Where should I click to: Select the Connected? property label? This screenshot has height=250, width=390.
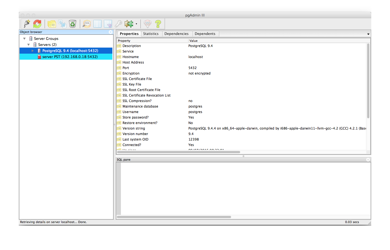pos(132,145)
